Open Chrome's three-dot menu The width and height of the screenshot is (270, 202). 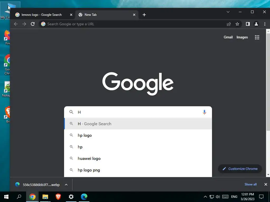(x=265, y=24)
